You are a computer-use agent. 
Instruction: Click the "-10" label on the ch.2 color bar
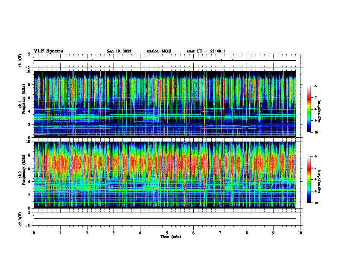pyautogui.click(x=315, y=203)
